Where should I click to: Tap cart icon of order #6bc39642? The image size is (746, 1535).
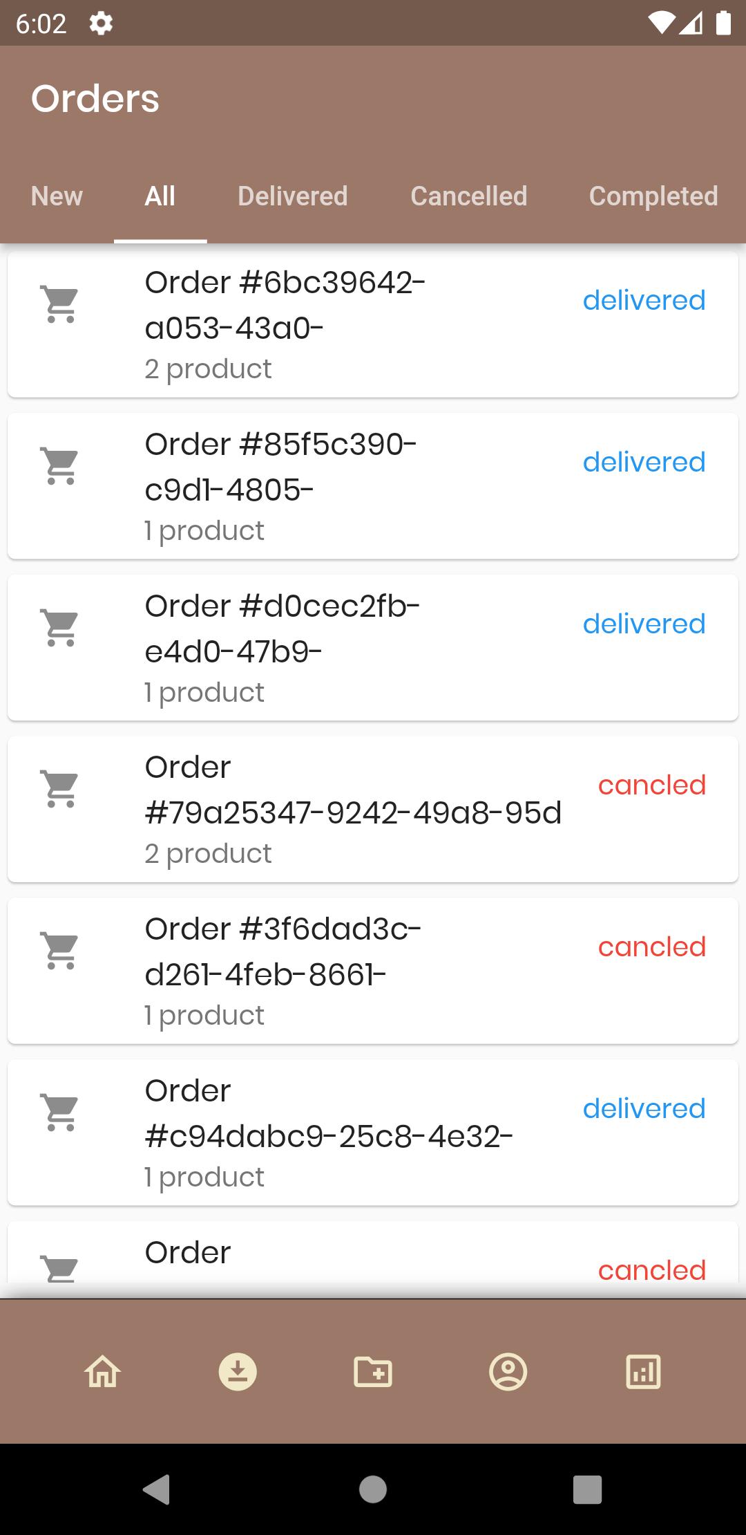point(61,304)
